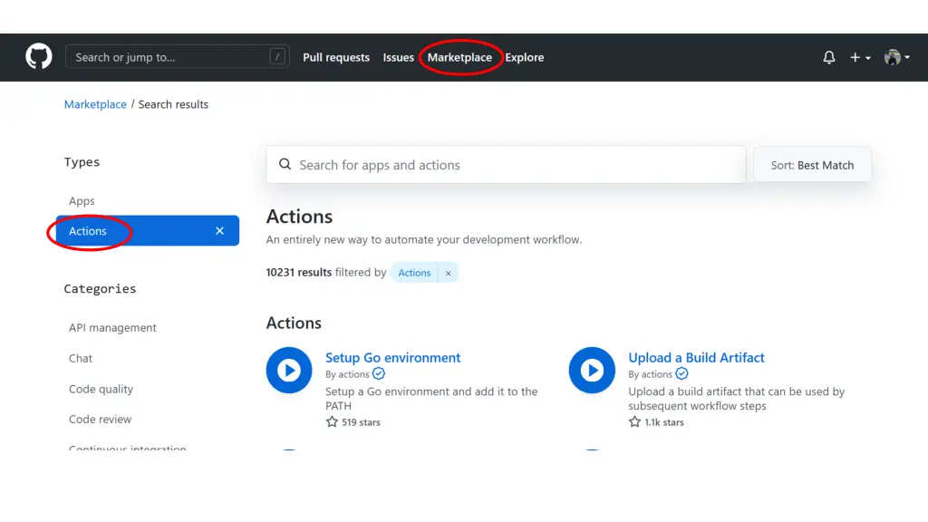Open Marketplace in top navigation
Viewport: 928px width, 522px height.
[x=459, y=57]
